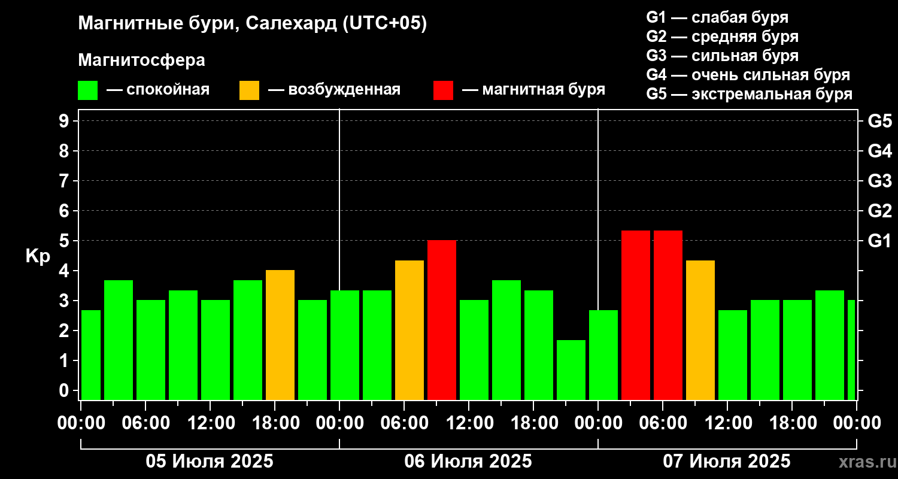The image size is (898, 479).
Task: Click the shortest green bar on 06 Июля
Action: tap(571, 370)
